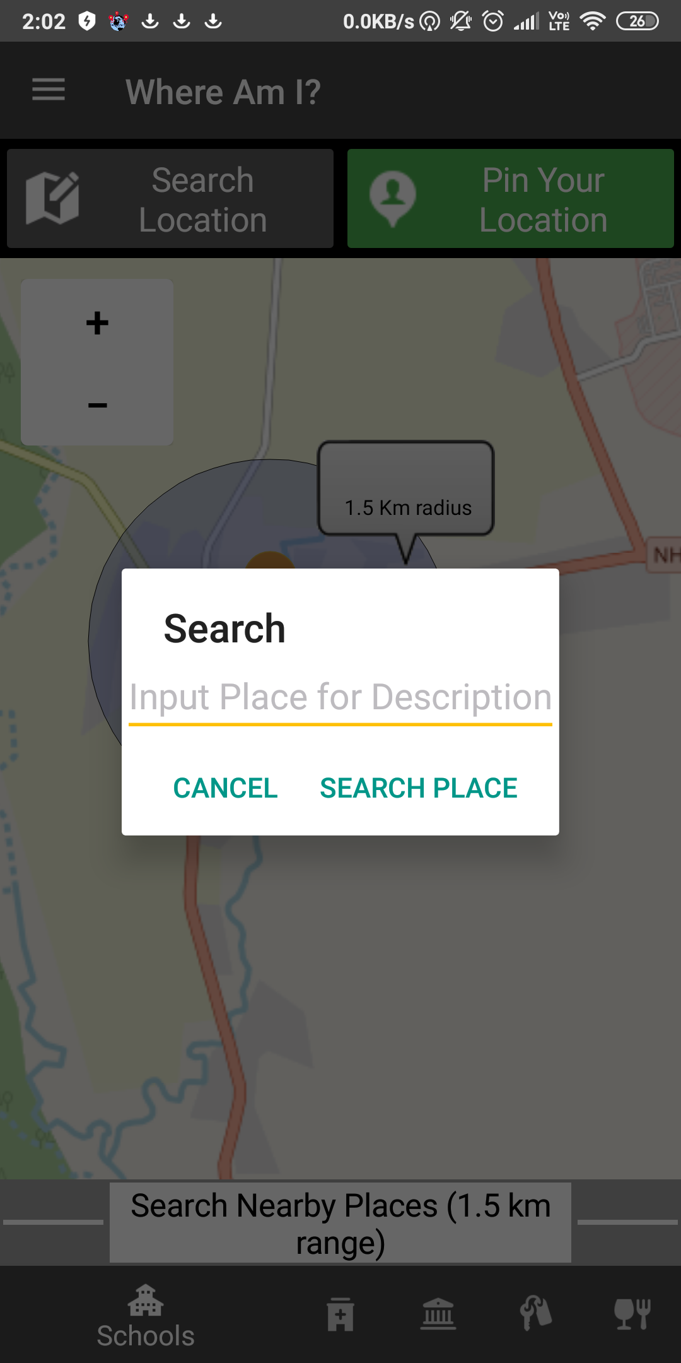Select the Schools tab
The width and height of the screenshot is (681, 1363).
tap(146, 1317)
